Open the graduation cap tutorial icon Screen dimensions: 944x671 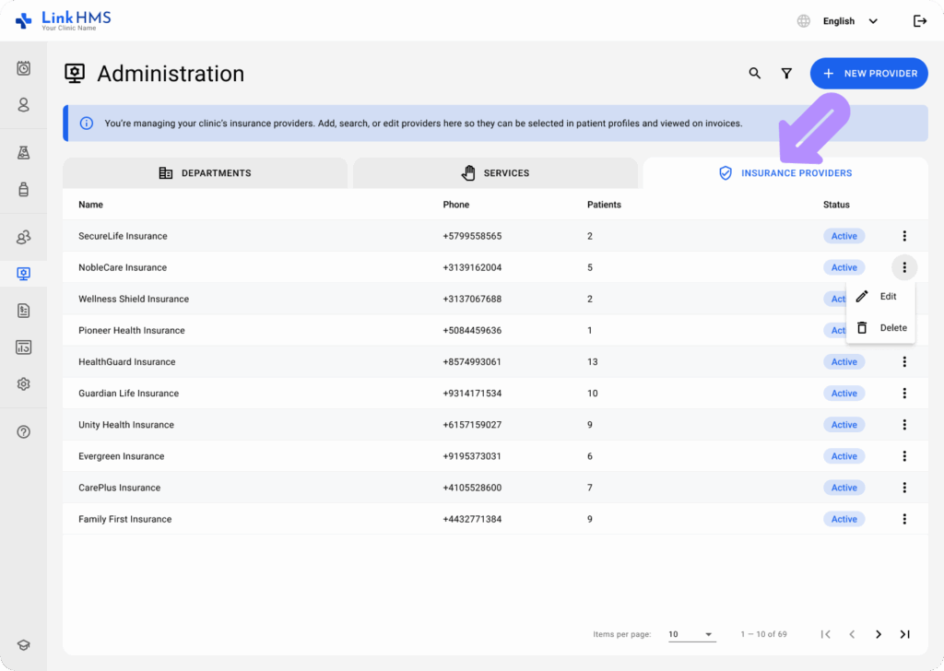pos(24,646)
